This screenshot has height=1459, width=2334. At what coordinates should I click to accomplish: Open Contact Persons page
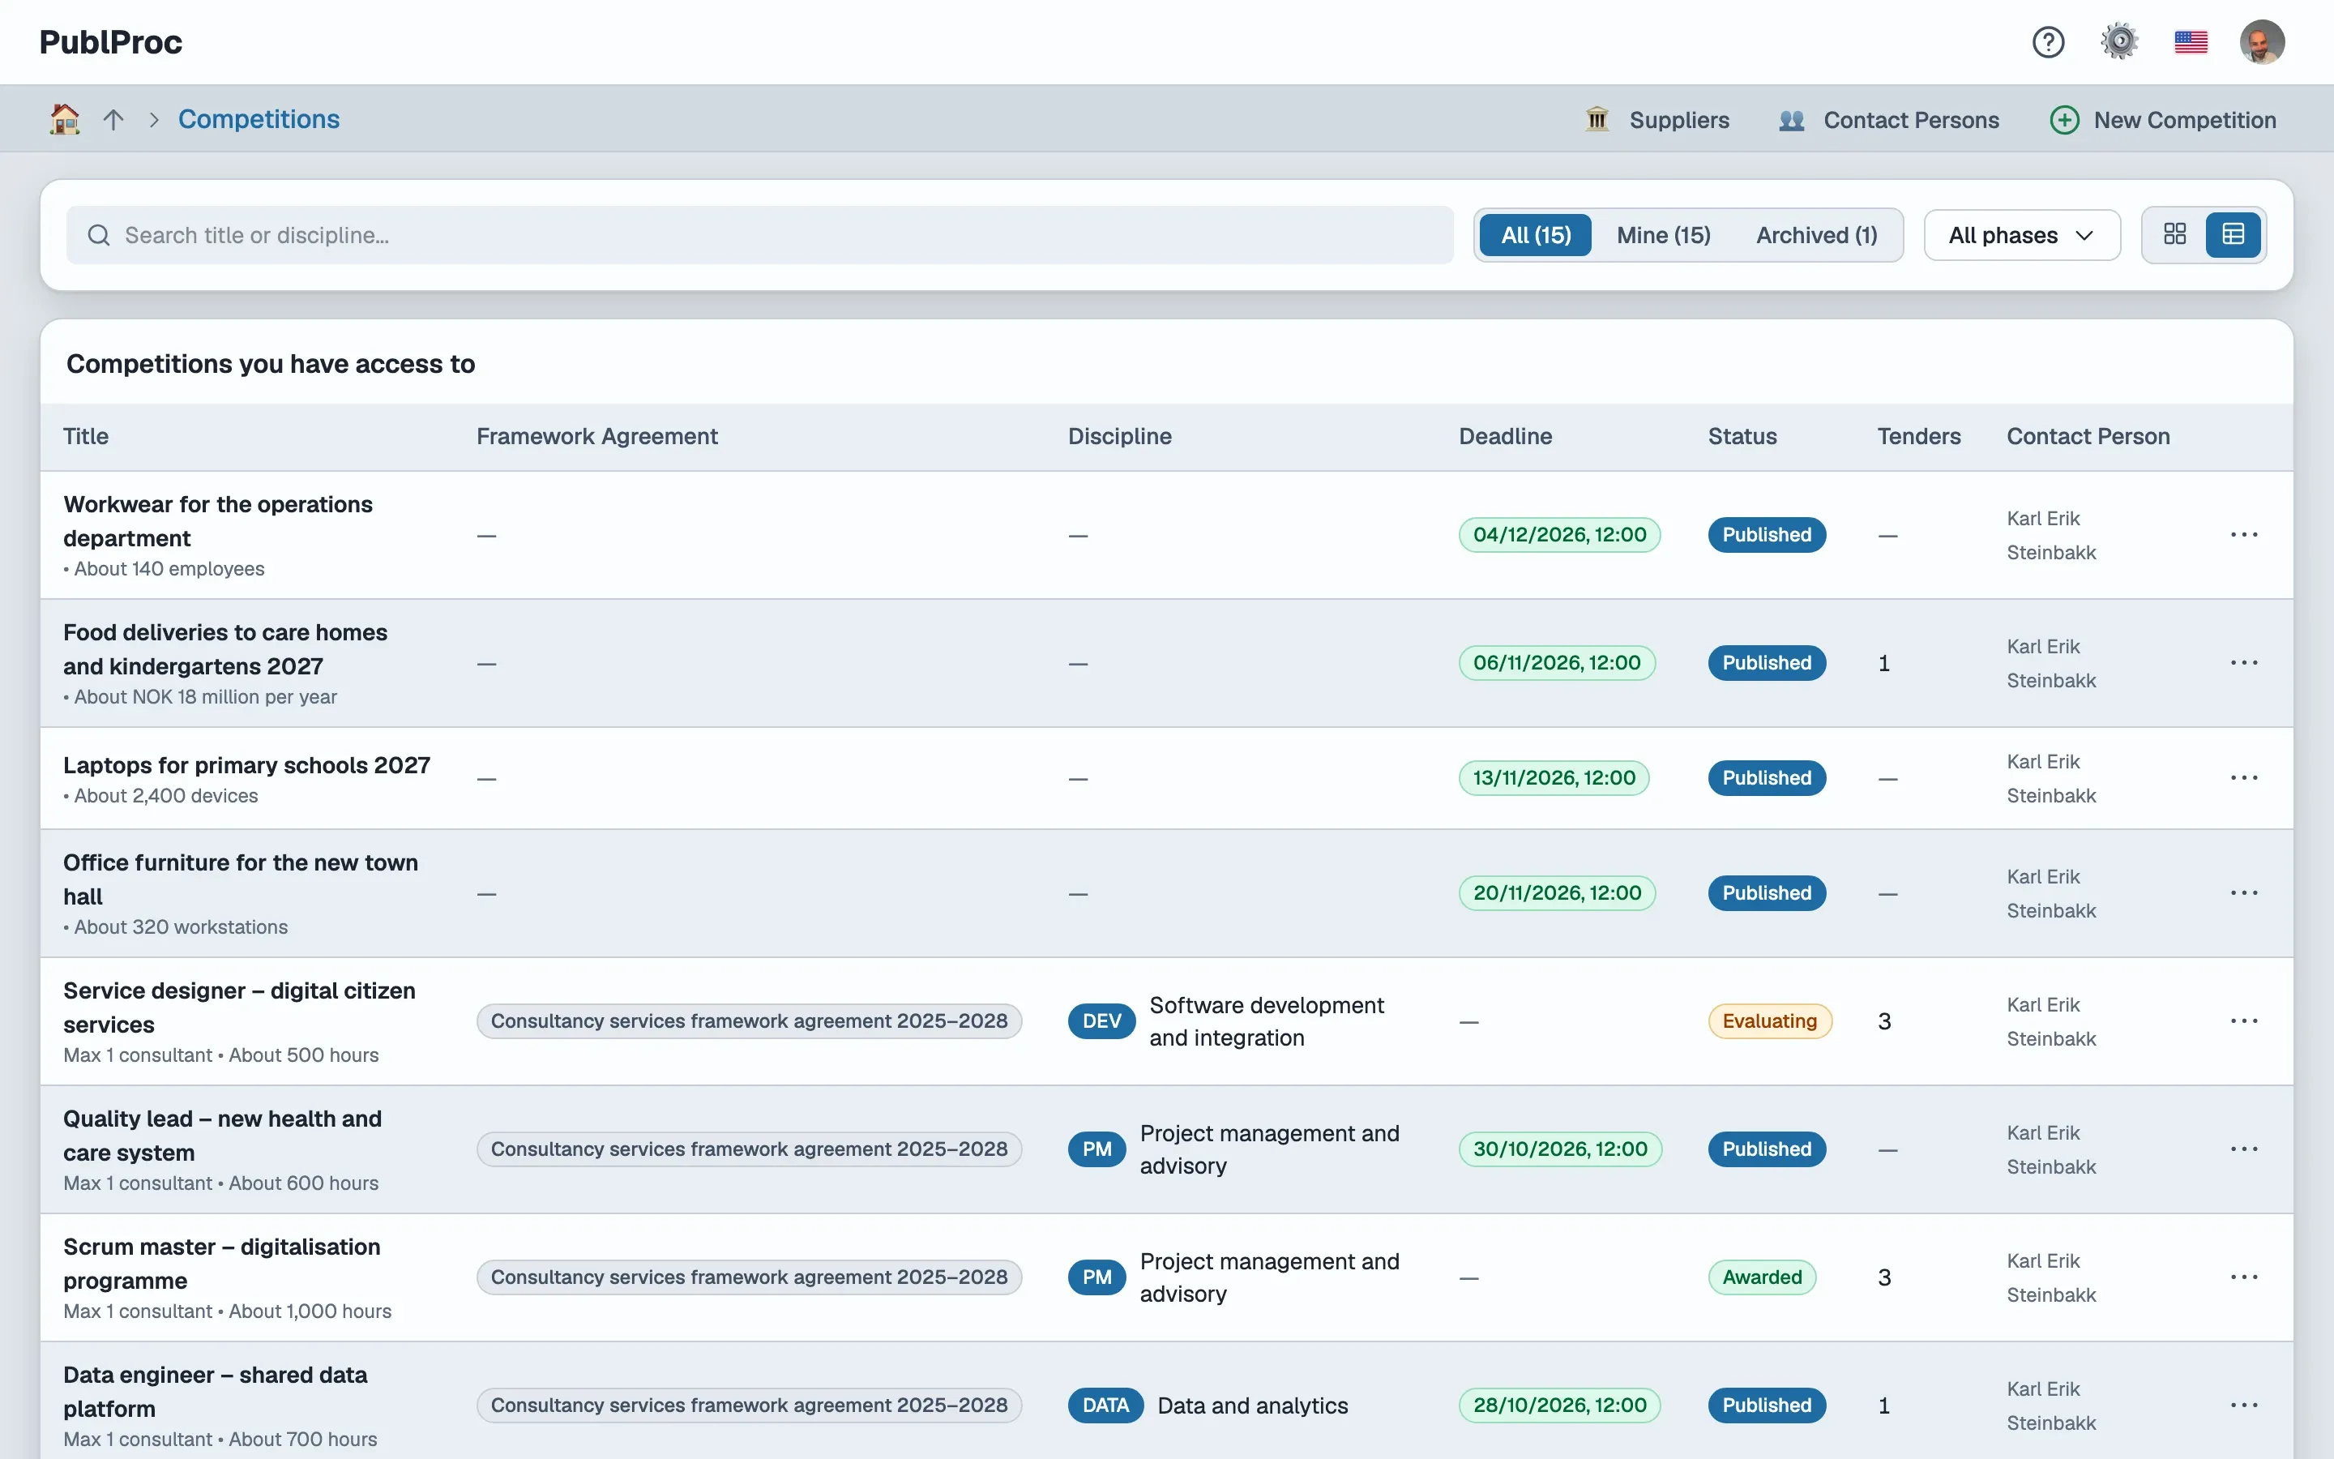(1889, 121)
